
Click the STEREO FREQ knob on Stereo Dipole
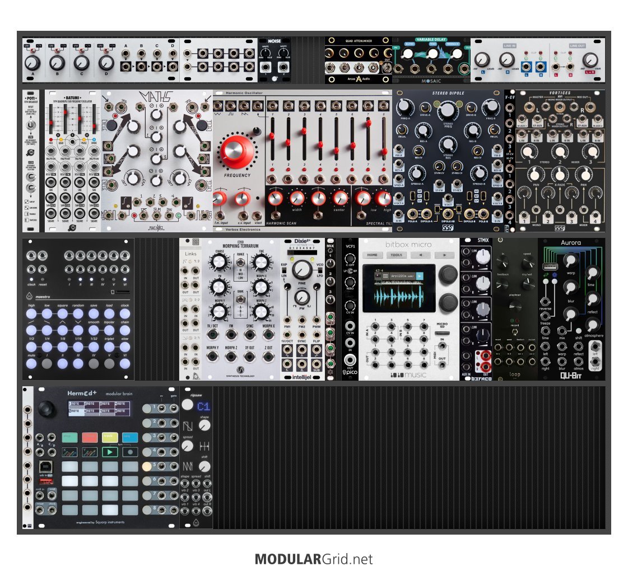point(447,110)
